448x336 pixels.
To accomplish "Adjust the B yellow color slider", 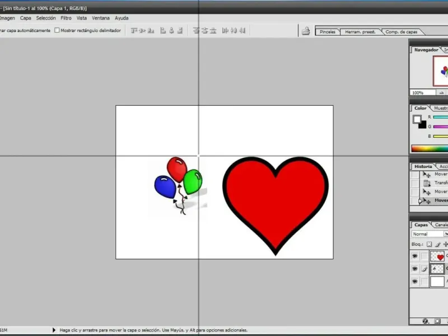I will (x=440, y=136).
